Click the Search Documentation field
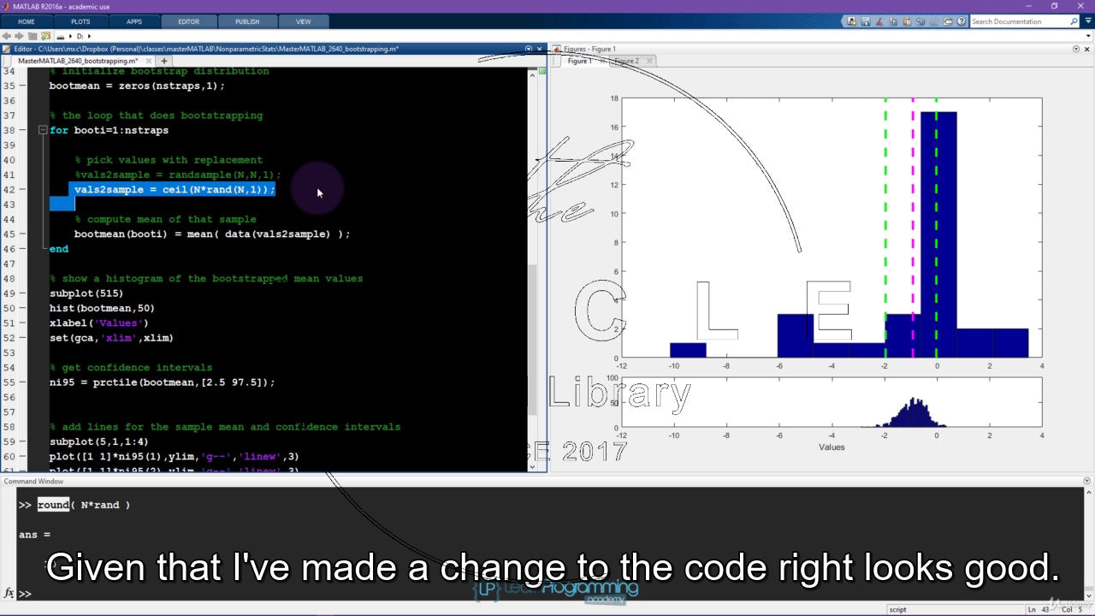Image resolution: width=1095 pixels, height=616 pixels. pos(1018,21)
